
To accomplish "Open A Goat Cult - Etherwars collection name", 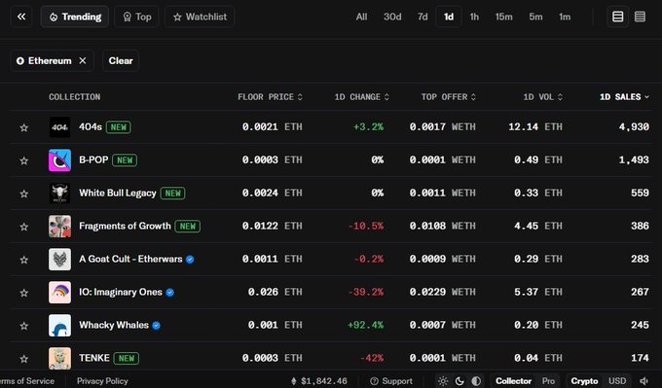I will 130,259.
